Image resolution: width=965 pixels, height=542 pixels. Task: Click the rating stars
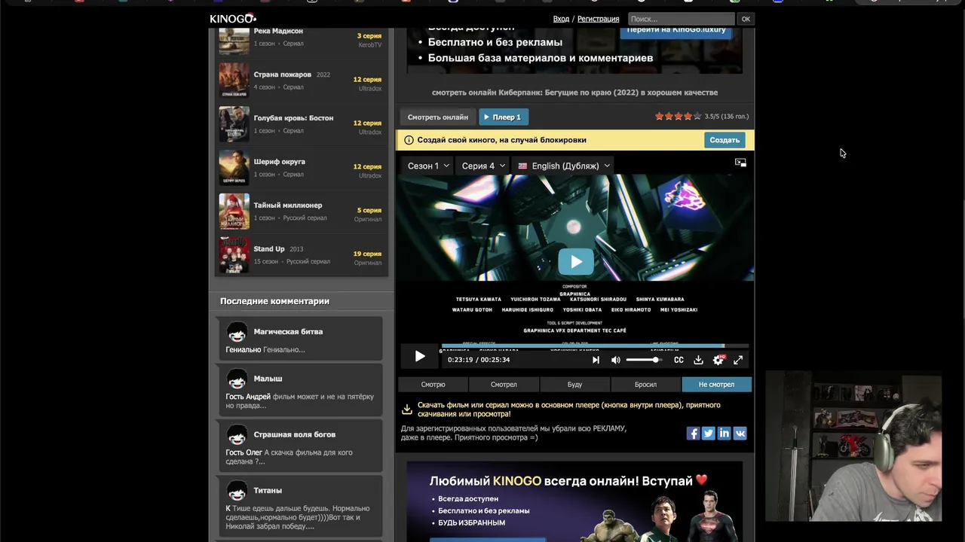(x=678, y=117)
